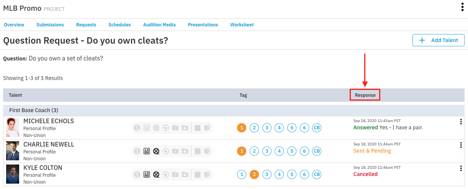Screen dimensions: 468x189
Task: Open Kyle Colton's row options menu
Action: pos(461,168)
